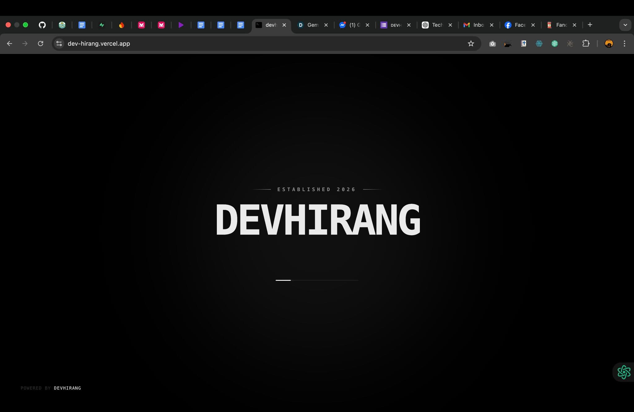
Task: Close the active devh tab
Action: (x=284, y=25)
